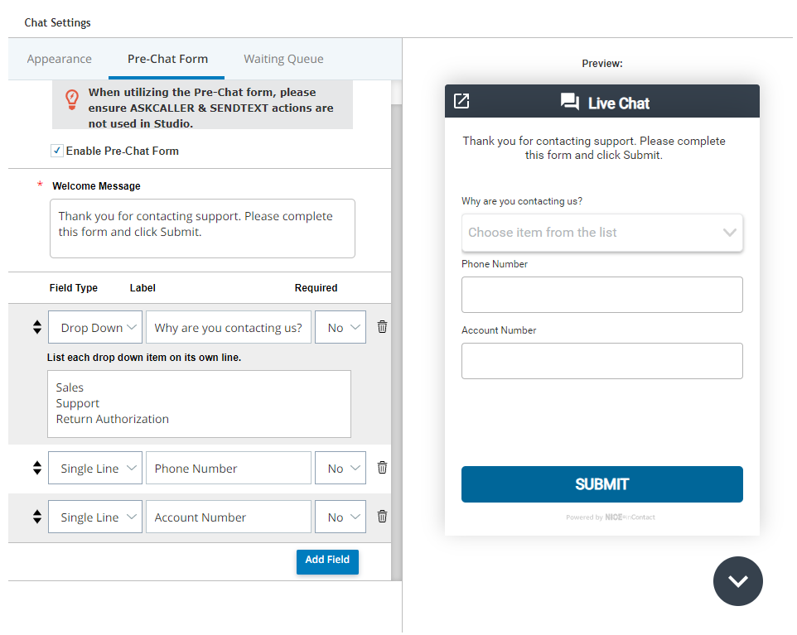Click the drop down items list textarea
This screenshot has height=635, width=797.
pos(199,404)
